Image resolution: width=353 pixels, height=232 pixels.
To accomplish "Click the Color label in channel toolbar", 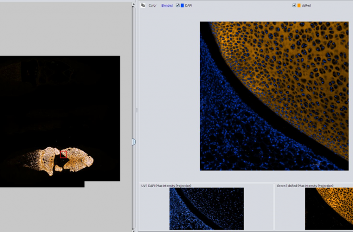I will (x=152, y=6).
